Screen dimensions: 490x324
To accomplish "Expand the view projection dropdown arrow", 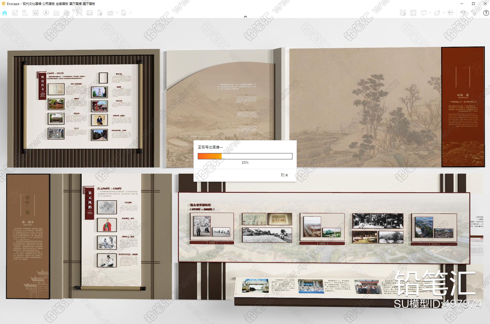I will point(430,13).
